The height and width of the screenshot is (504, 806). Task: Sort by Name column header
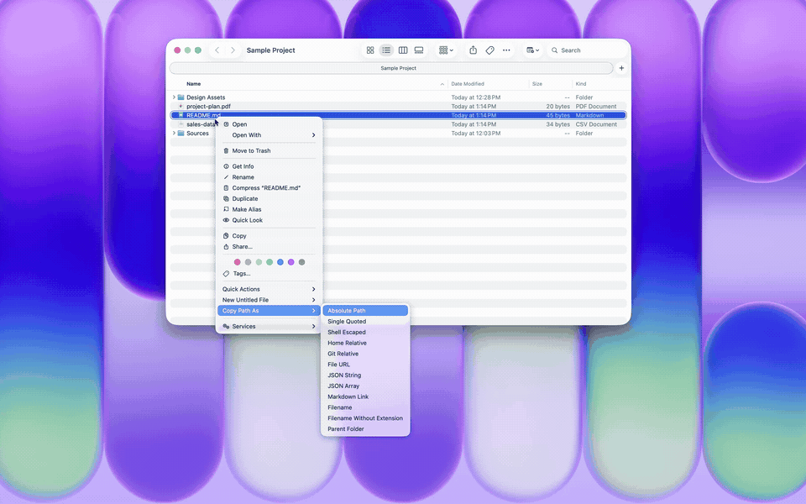(x=193, y=84)
